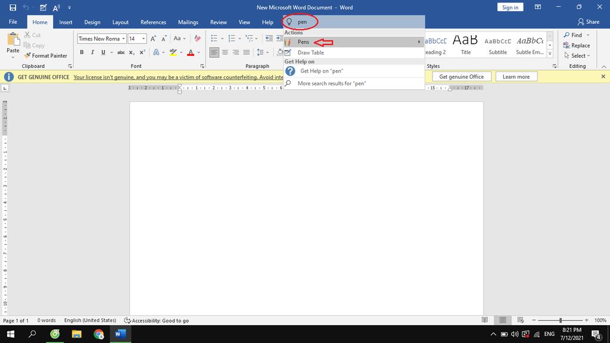Open the notification center icon
Image resolution: width=610 pixels, height=343 pixels.
[596, 334]
